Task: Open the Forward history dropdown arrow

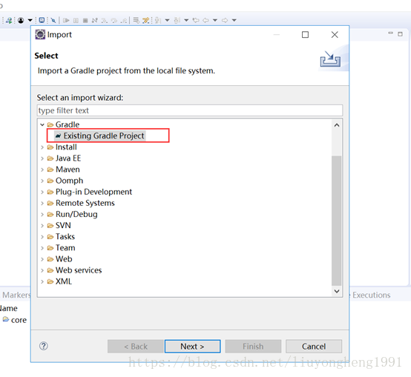Action: 234,20
